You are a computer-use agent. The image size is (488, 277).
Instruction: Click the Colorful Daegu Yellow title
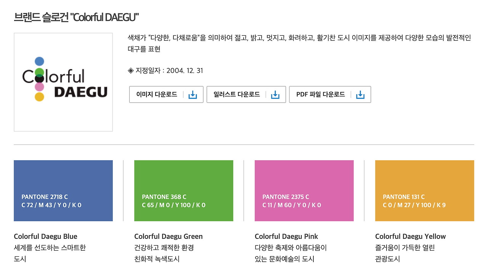411,236
